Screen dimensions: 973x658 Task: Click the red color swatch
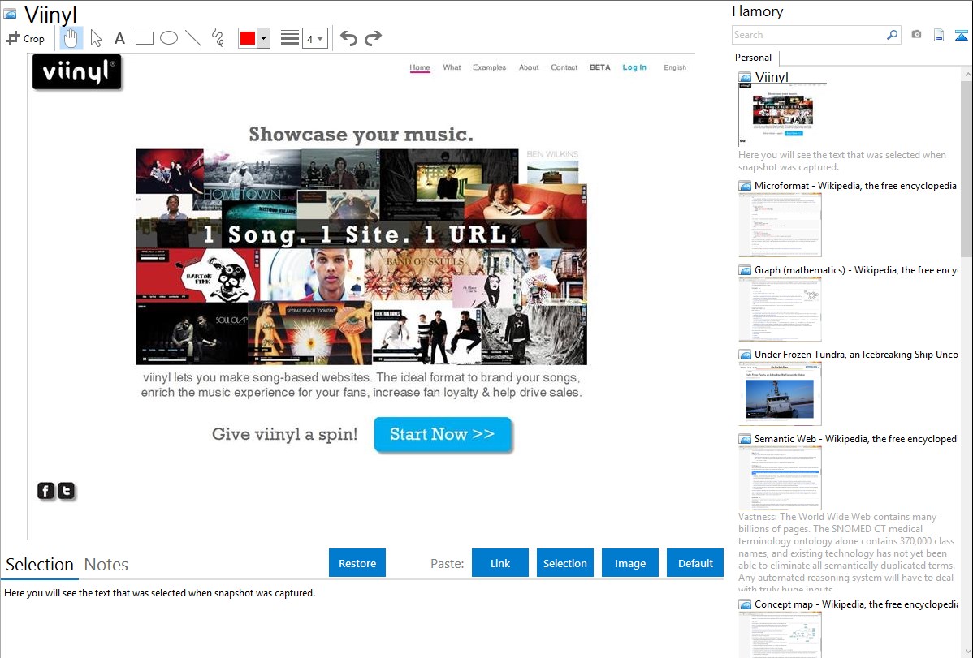point(248,38)
